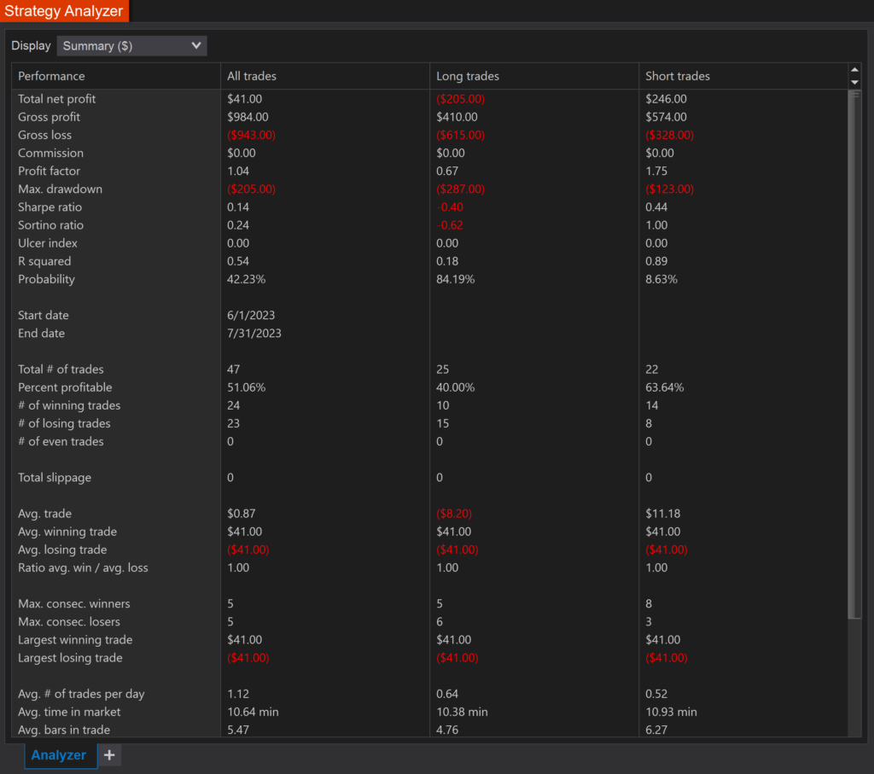
Task: Select the Gross profit row label
Action: 49,117
